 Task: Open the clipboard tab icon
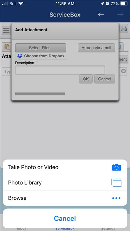7,47
